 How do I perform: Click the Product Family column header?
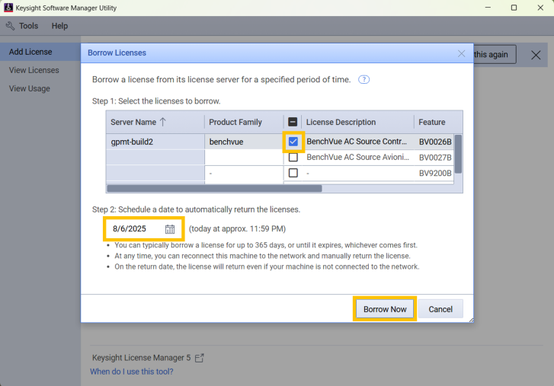(244, 122)
